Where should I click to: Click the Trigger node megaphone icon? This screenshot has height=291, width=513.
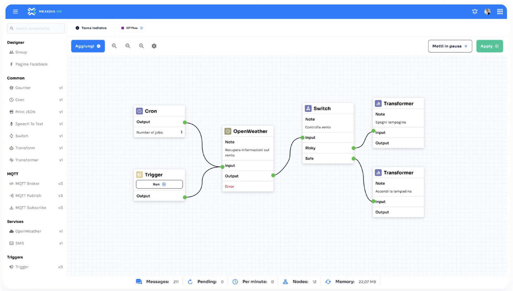click(x=139, y=175)
